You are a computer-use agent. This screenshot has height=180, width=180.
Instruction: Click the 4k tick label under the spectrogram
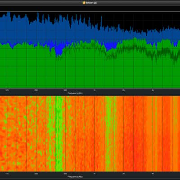[x=153, y=174]
